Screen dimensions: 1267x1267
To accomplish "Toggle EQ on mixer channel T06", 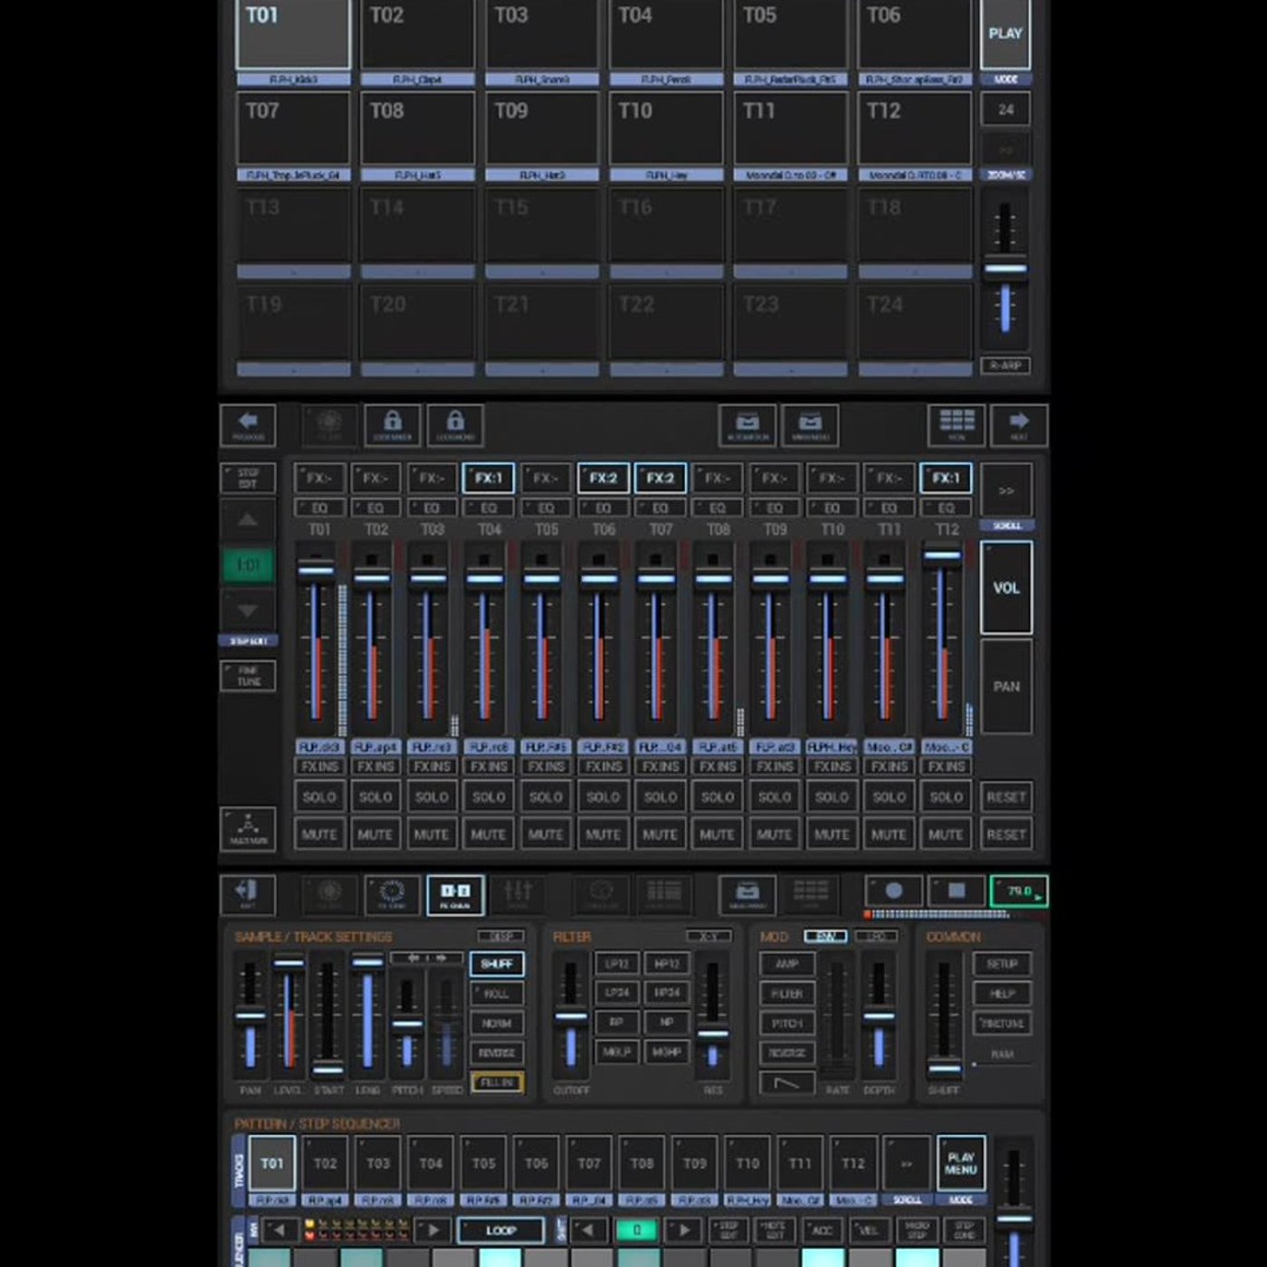I will (604, 508).
